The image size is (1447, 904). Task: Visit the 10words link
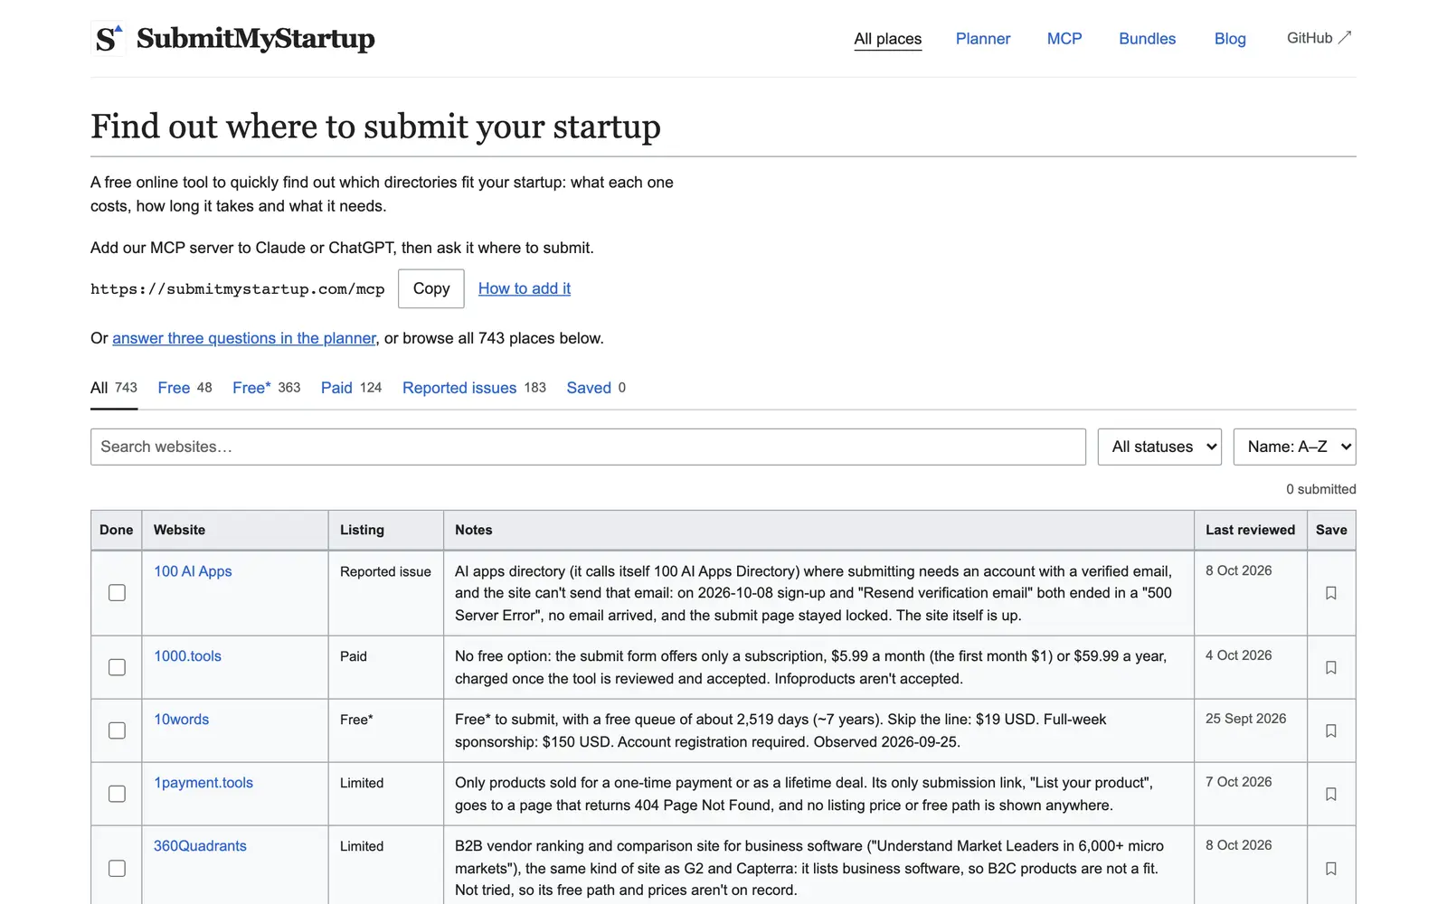[181, 720]
